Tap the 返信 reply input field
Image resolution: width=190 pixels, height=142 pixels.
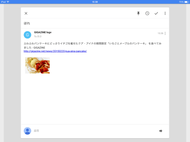point(95,131)
